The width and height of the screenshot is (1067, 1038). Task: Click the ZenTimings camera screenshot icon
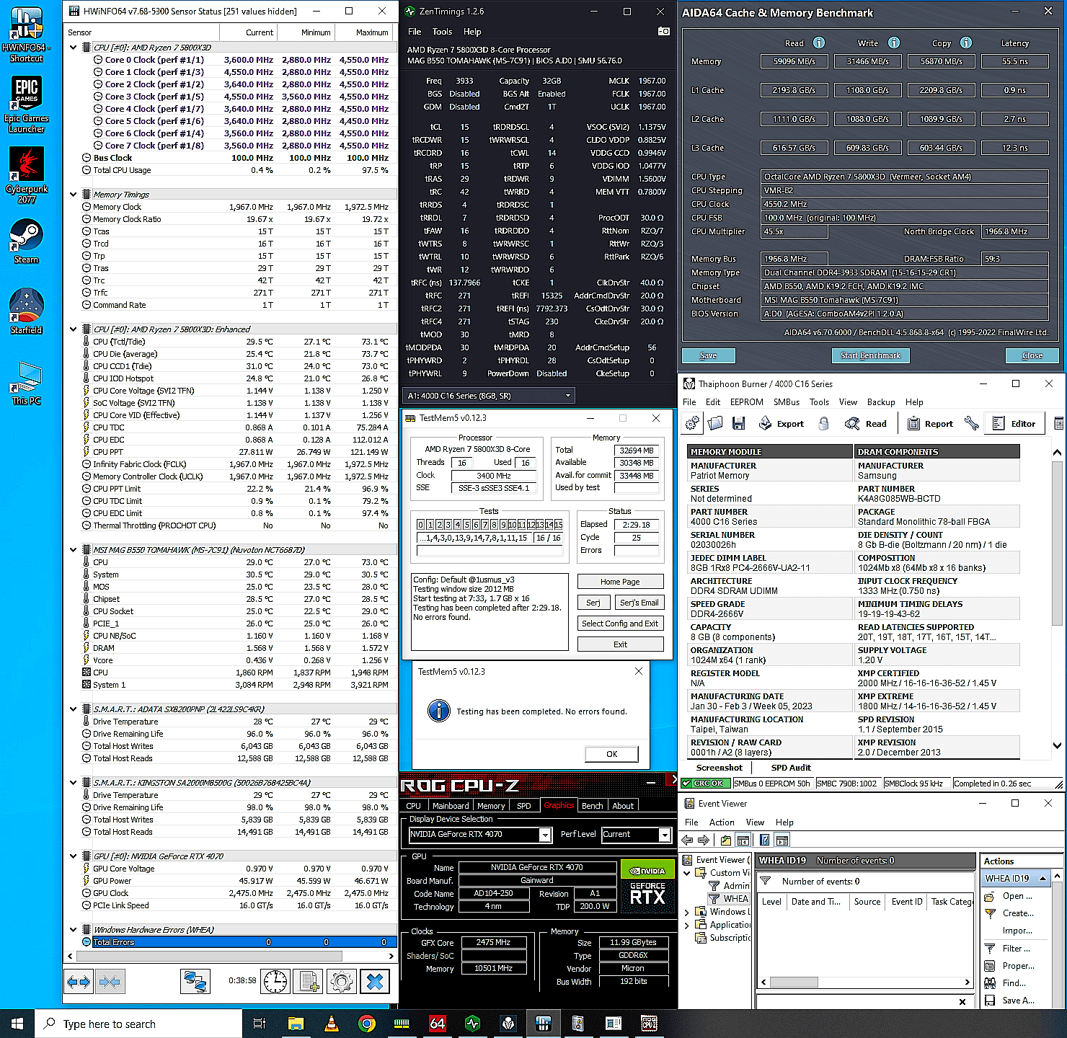click(663, 32)
